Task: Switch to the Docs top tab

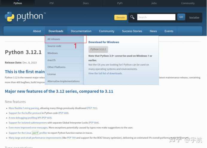Action: (86, 3)
